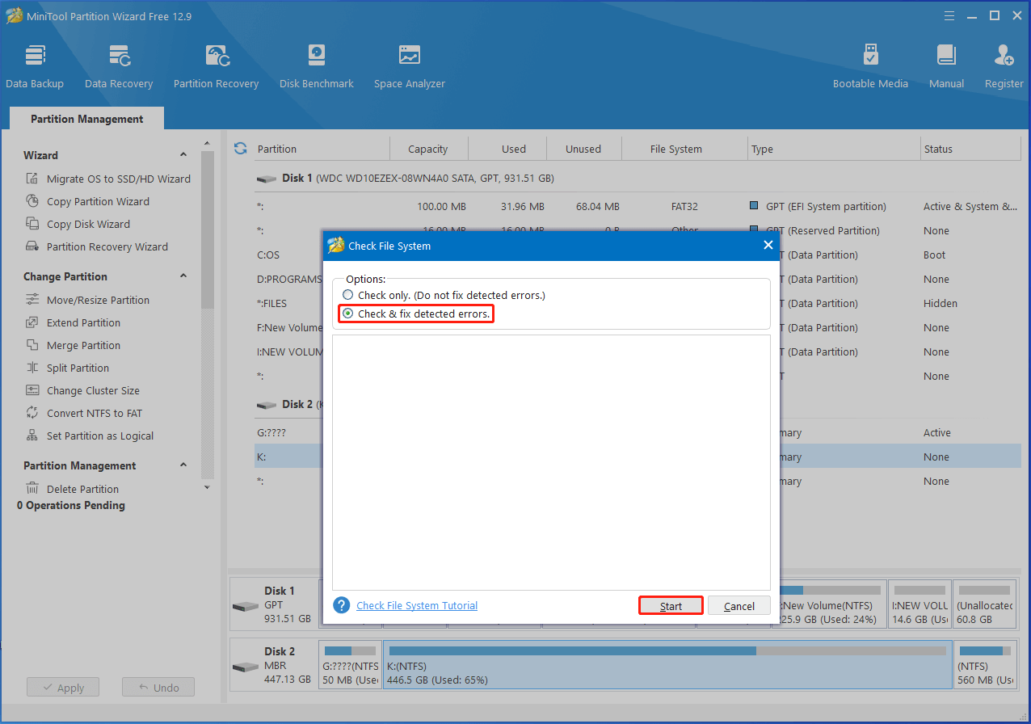Open Bootable Media builder
This screenshot has width=1031, height=724.
[x=870, y=66]
